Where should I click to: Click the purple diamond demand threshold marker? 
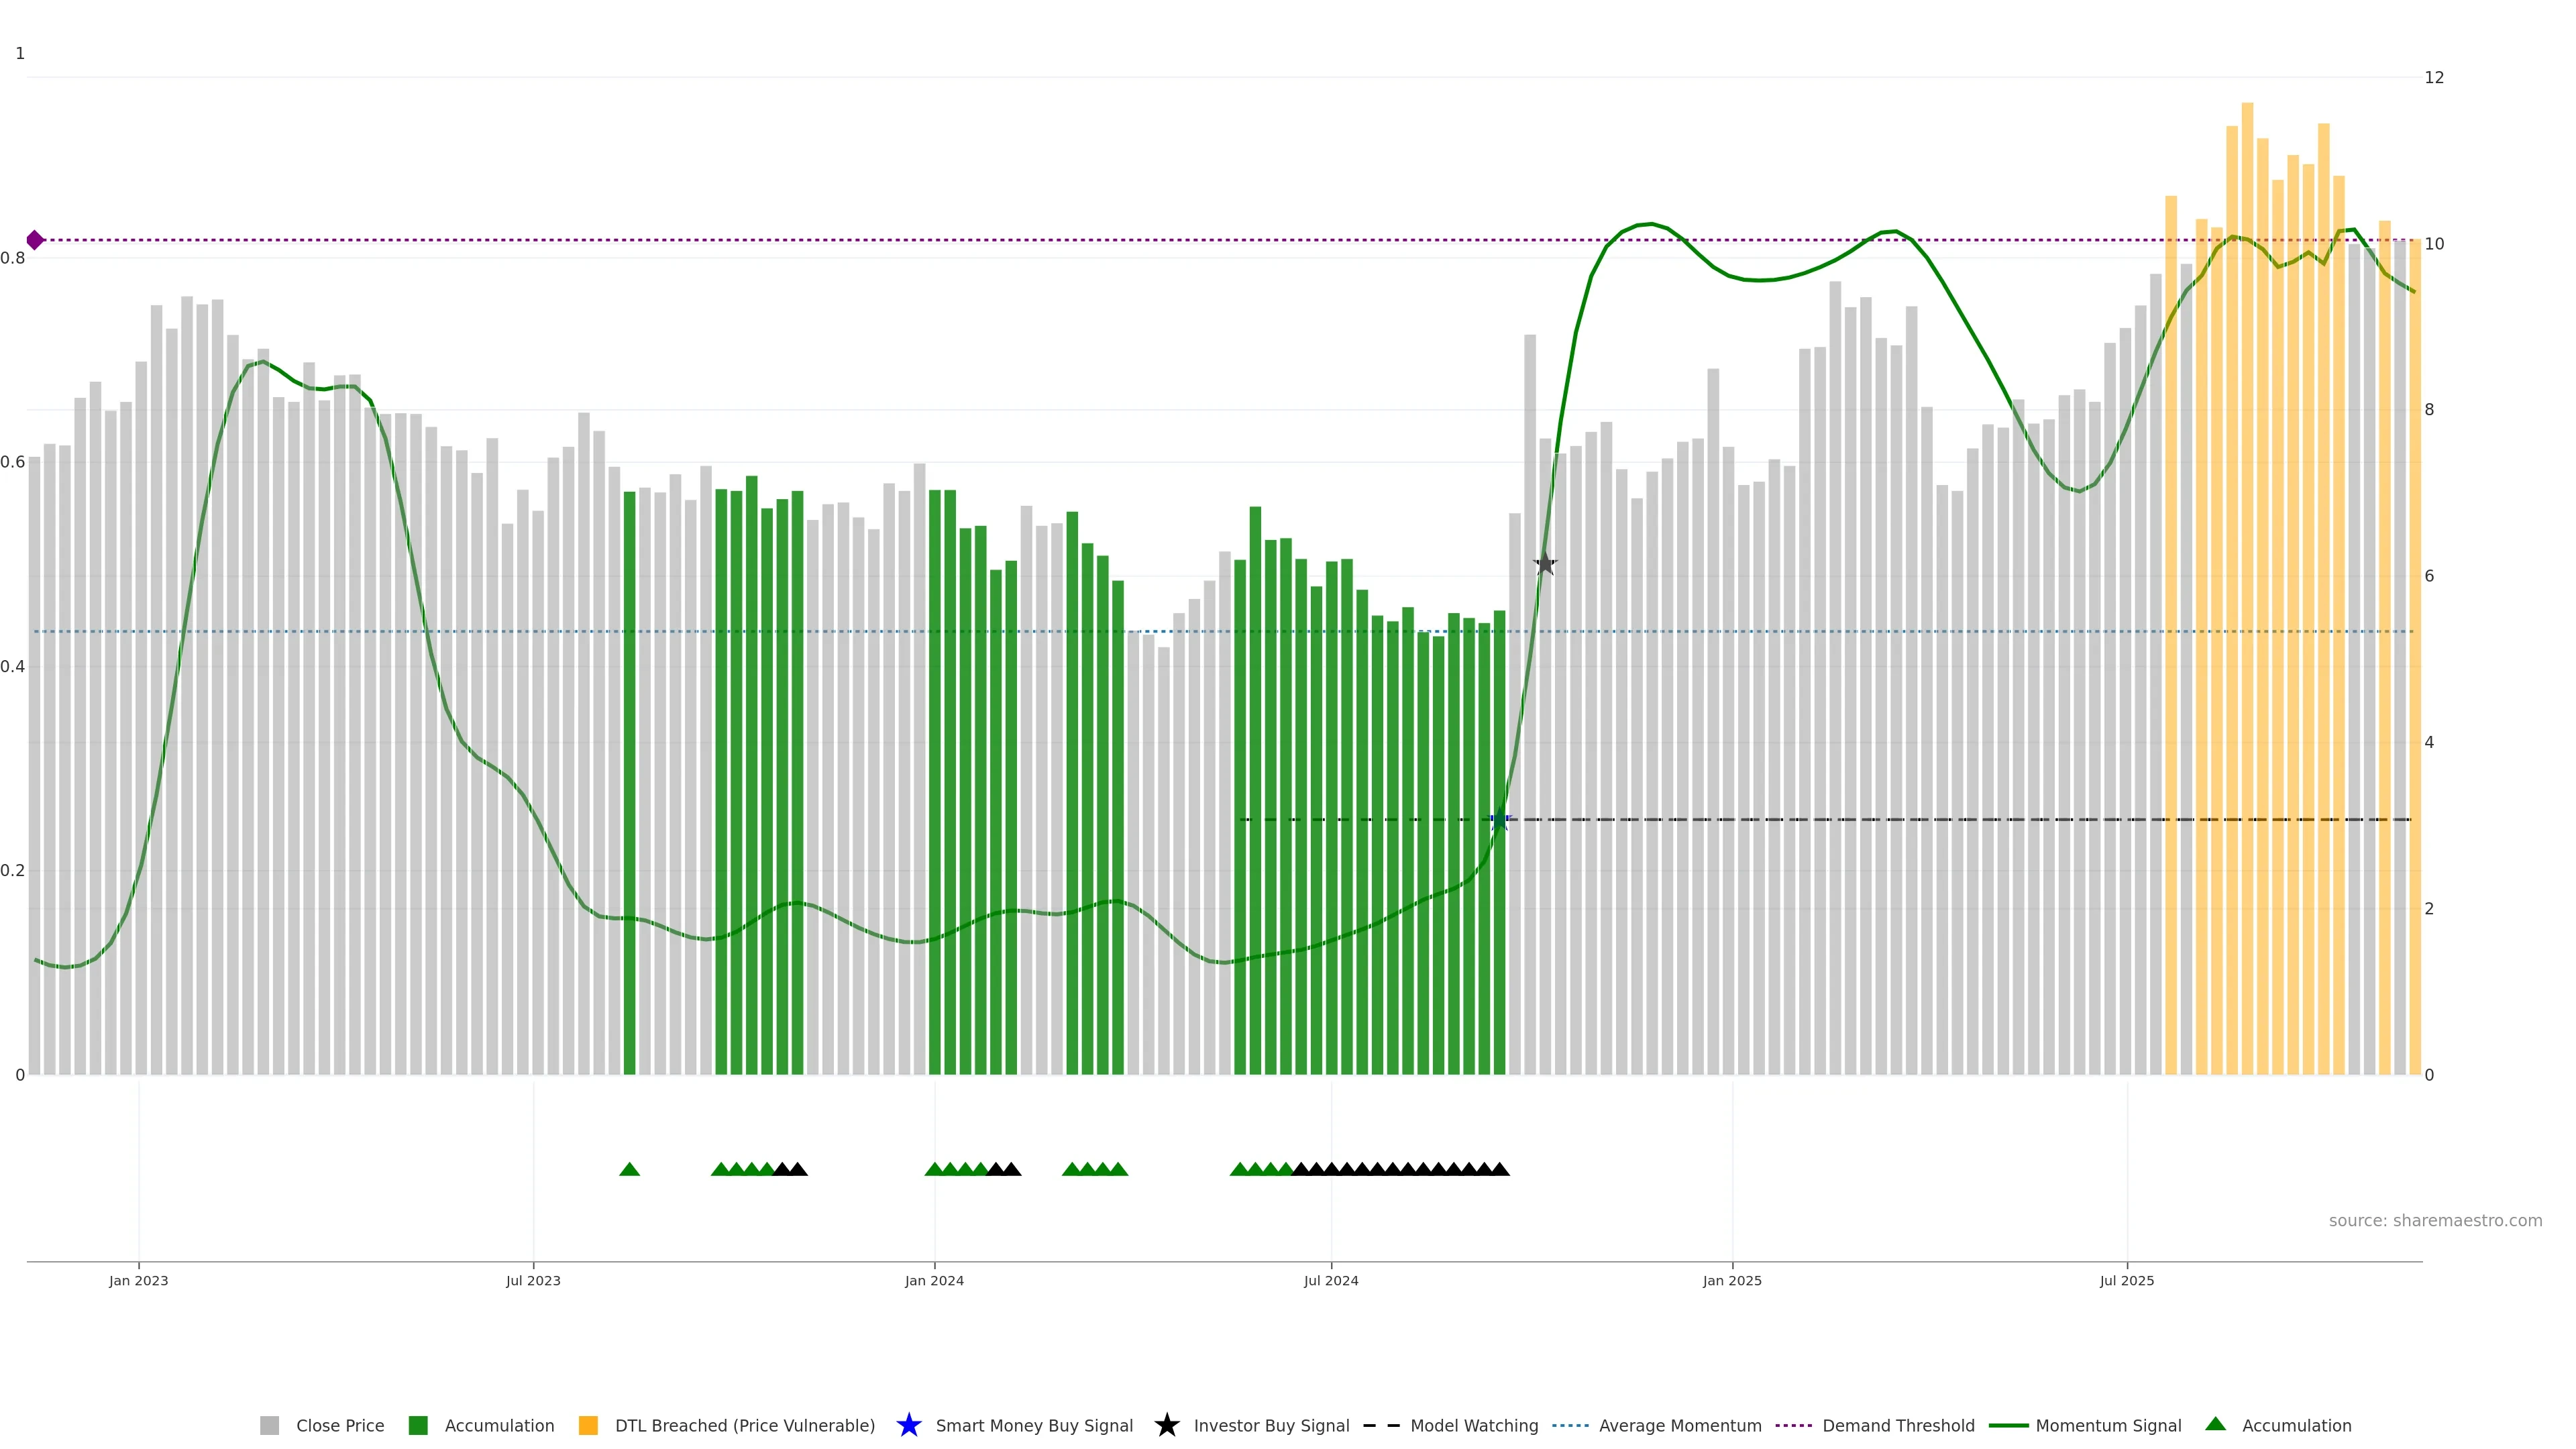[35, 240]
